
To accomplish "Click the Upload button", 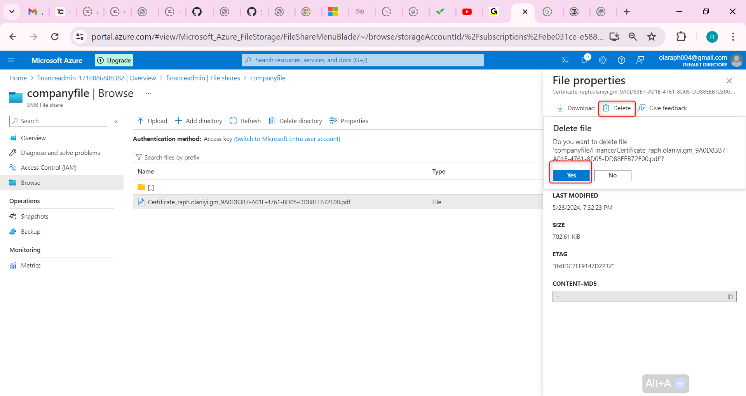I will tap(152, 121).
